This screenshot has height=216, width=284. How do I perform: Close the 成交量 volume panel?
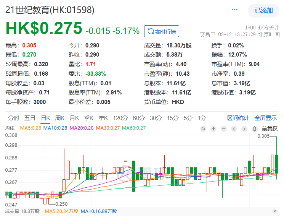[274, 211]
